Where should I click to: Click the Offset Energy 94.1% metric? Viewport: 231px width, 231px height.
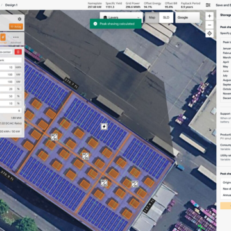pyautogui.click(x=152, y=5)
